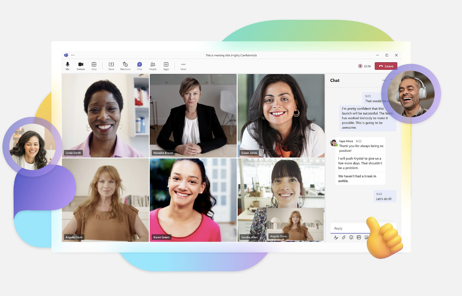Leave the meeting
The width and height of the screenshot is (462, 296).
tap(386, 66)
